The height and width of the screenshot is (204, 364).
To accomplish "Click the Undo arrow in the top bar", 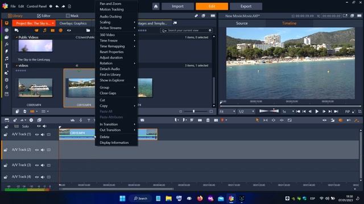I will click(x=57, y=6).
